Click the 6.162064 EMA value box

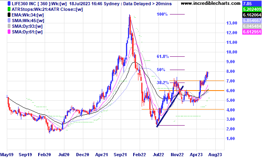[x=252, y=15]
